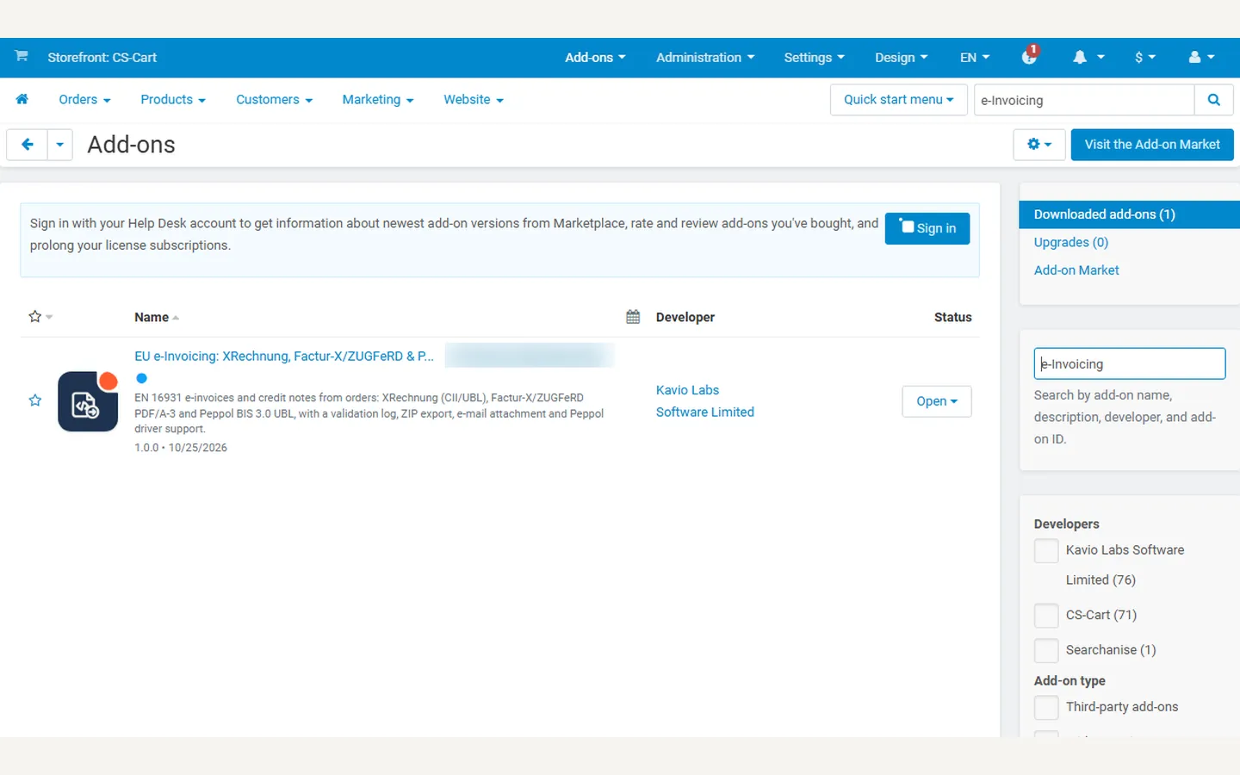Image resolution: width=1240 pixels, height=775 pixels.
Task: Check the CS-Cart developer filter
Action: click(x=1046, y=615)
